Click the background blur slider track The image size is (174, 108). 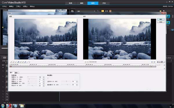(x=32, y=84)
